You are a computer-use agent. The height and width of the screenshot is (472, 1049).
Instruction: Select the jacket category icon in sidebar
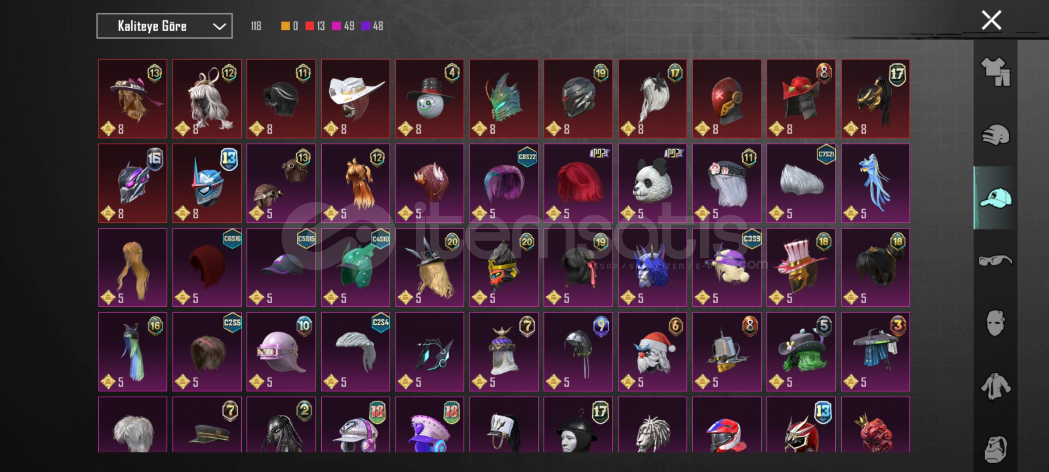995,386
